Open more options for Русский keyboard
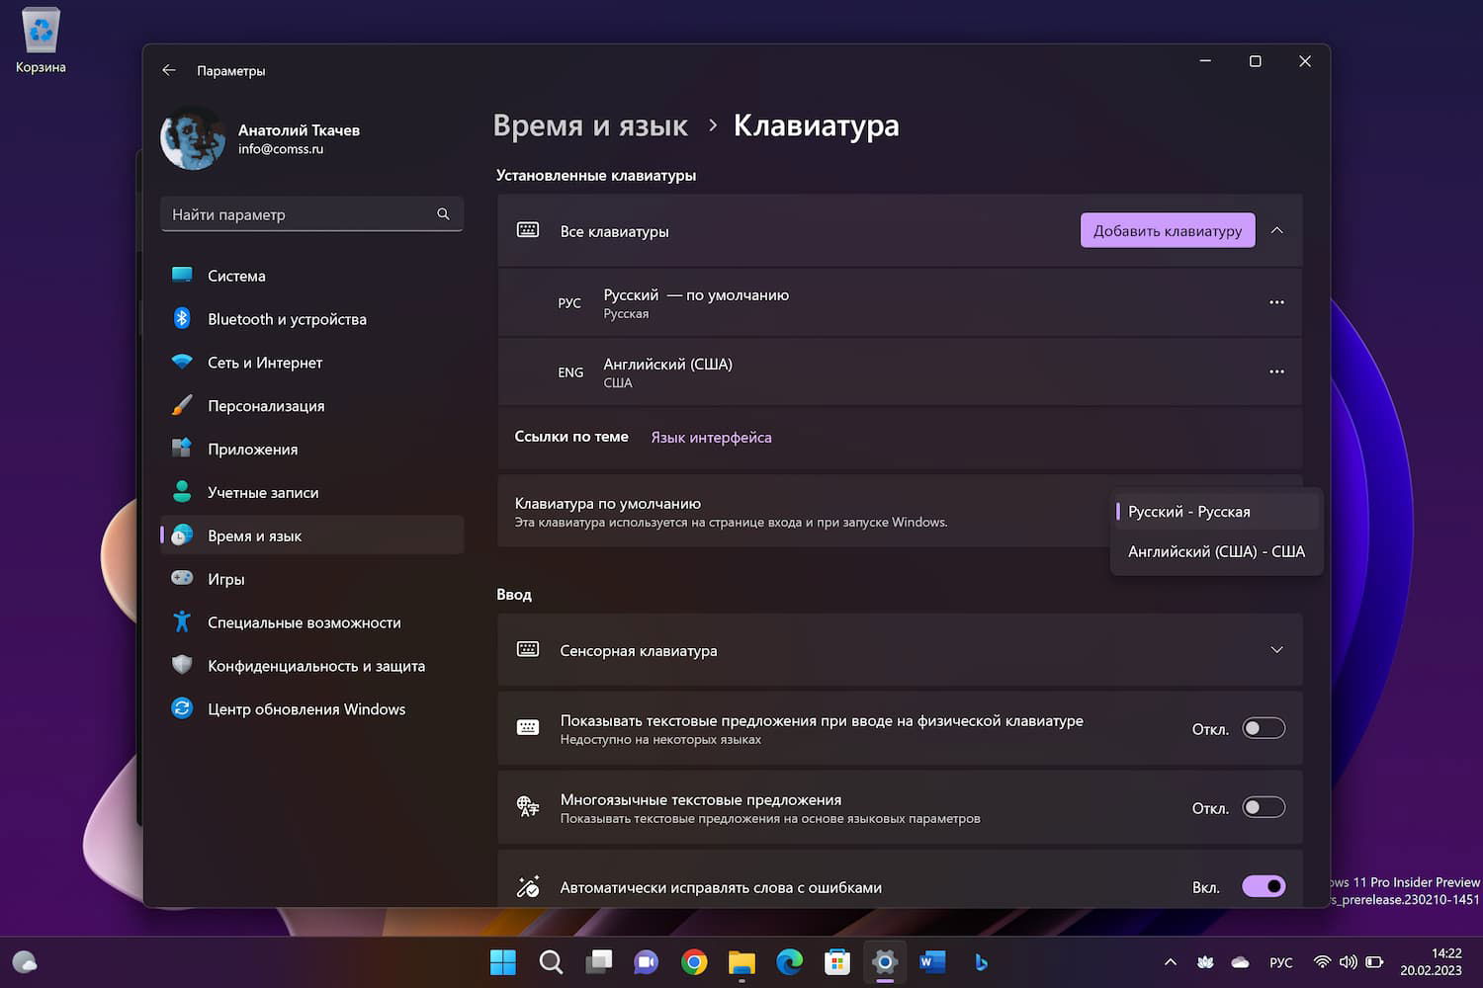This screenshot has height=988, width=1483. pyautogui.click(x=1276, y=302)
